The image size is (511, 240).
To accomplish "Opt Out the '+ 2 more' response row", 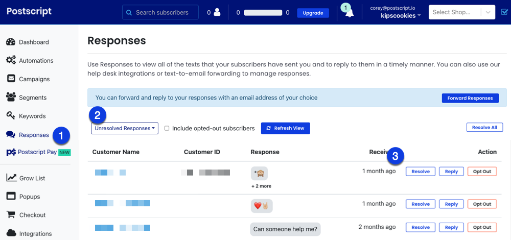I will coord(482,172).
